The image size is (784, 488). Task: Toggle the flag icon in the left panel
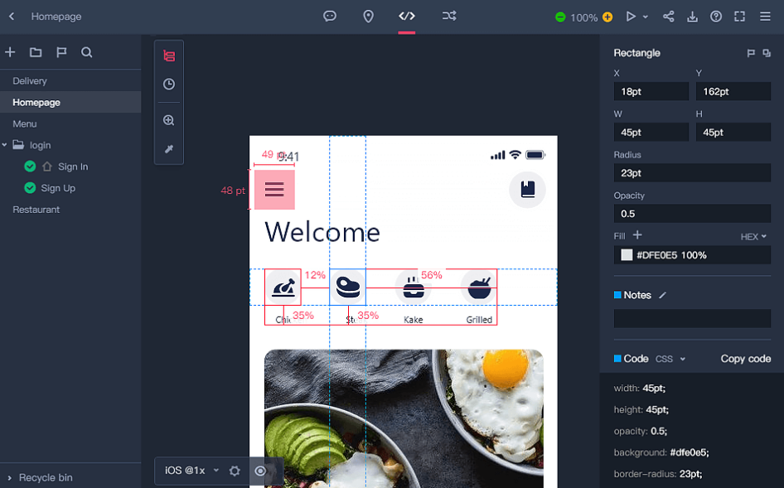[x=60, y=51]
